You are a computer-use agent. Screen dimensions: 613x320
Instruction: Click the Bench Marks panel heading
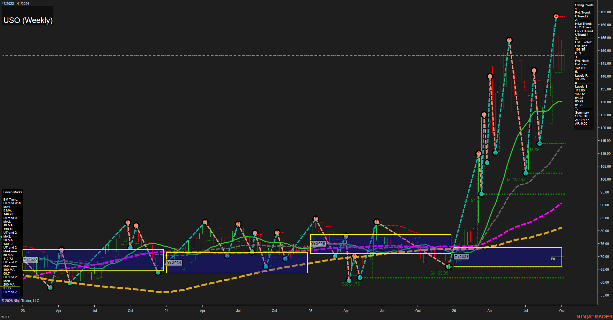tap(13, 192)
